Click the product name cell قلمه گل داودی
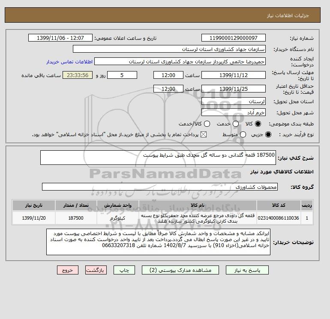330x319 pixels. (198, 218)
